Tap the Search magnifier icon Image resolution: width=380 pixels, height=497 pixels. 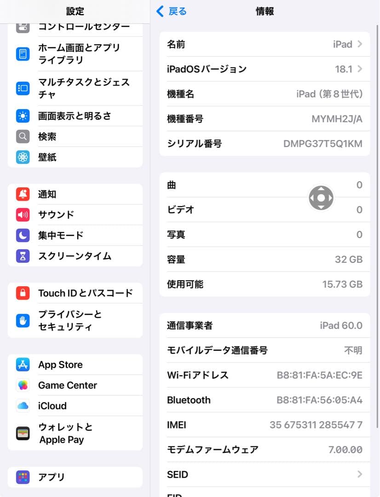[x=23, y=137]
